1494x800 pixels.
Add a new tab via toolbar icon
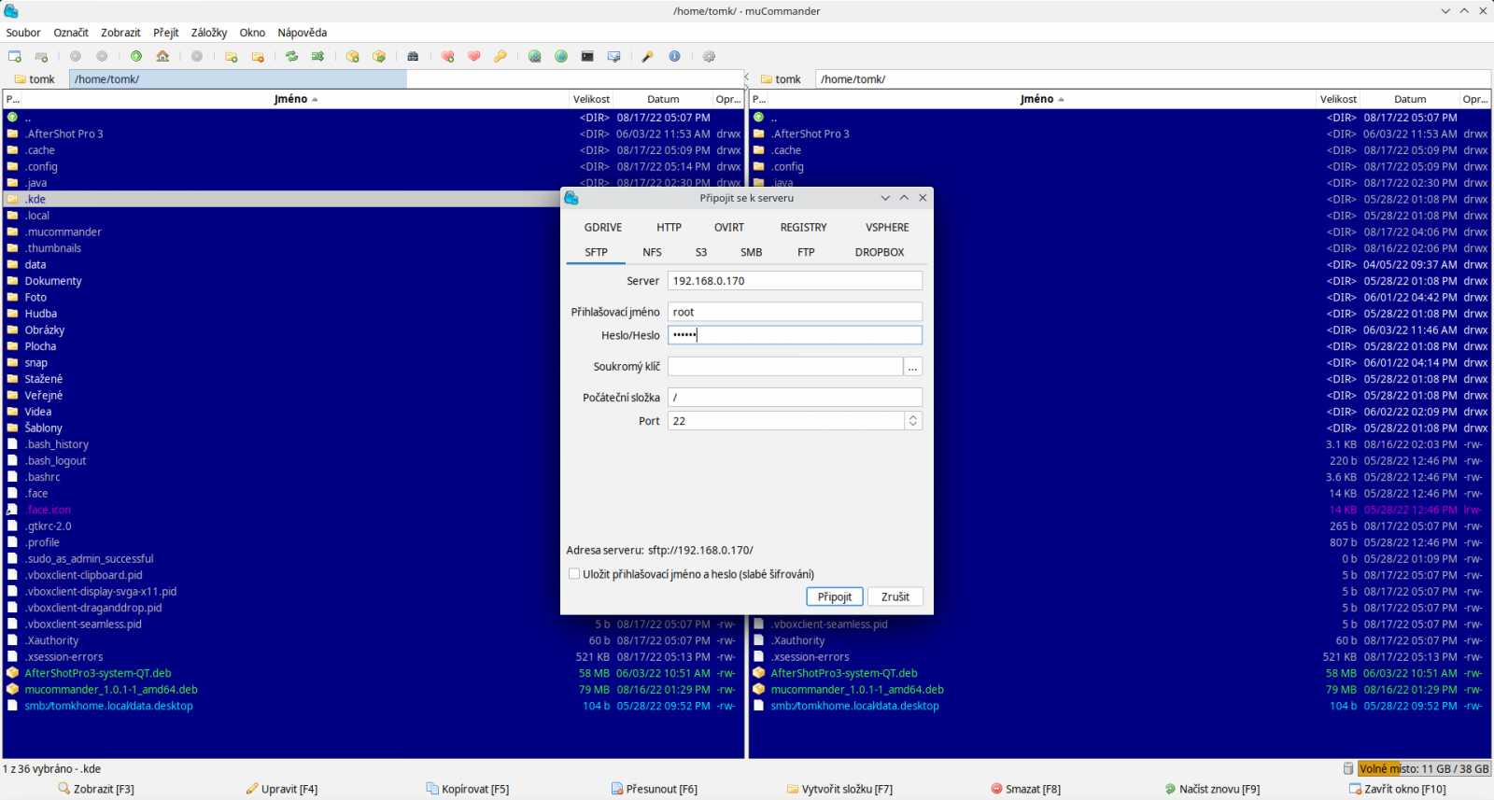point(41,56)
